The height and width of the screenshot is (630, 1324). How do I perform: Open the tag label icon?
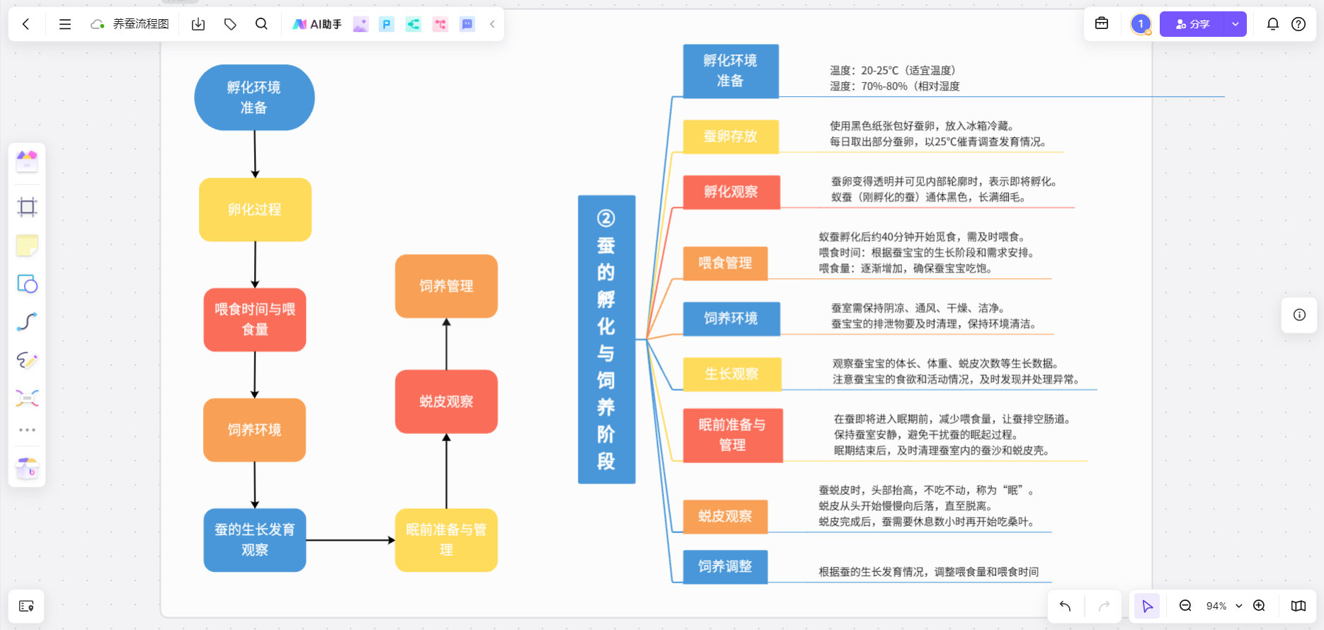click(230, 24)
